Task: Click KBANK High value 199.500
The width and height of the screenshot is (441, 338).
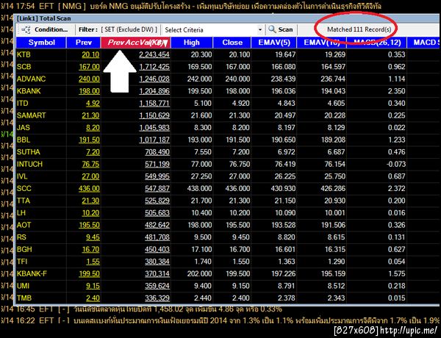Action: point(199,91)
